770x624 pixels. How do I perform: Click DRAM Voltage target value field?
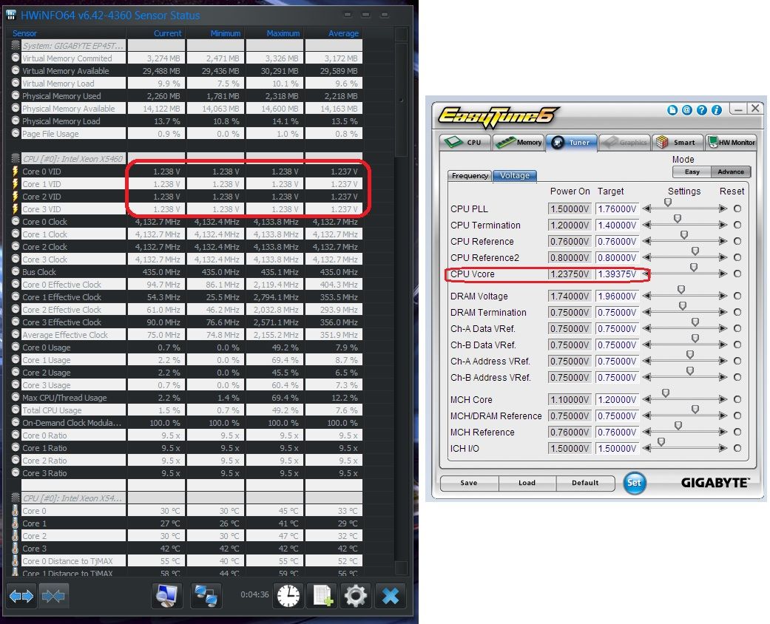pyautogui.click(x=618, y=296)
